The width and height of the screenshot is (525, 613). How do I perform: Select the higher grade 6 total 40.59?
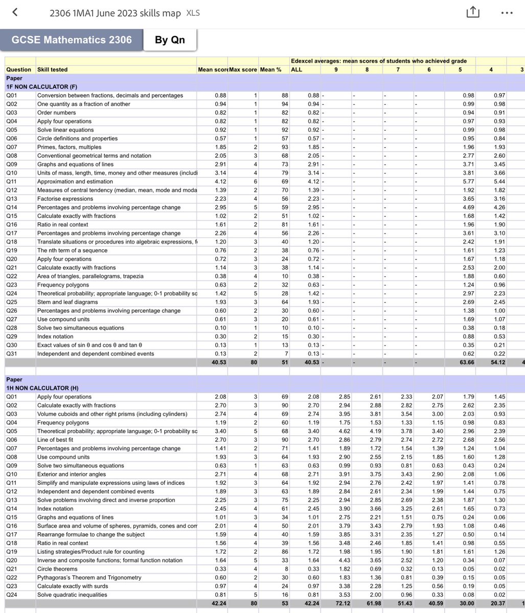pyautogui.click(x=429, y=603)
